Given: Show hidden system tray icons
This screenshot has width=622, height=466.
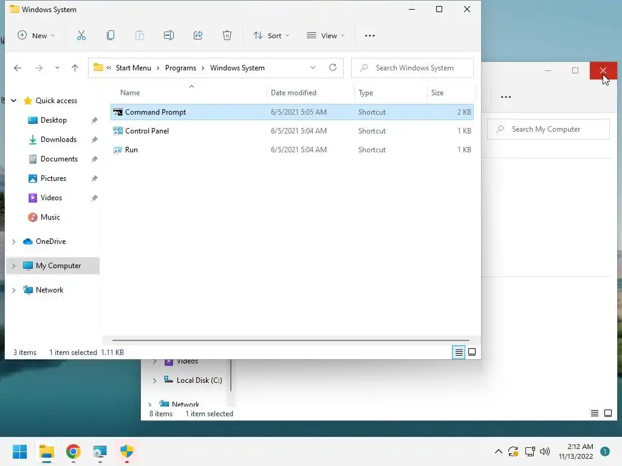Looking at the screenshot, I should 499,451.
